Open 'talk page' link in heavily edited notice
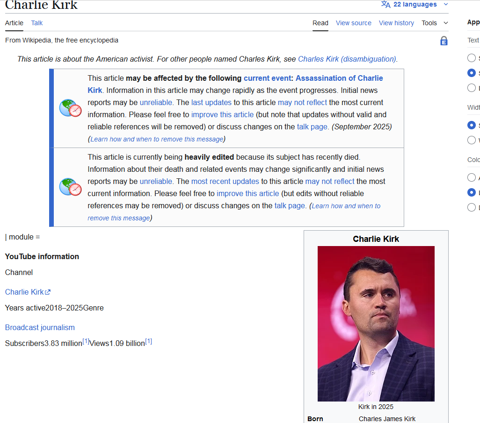This screenshot has width=480, height=423. pos(290,206)
